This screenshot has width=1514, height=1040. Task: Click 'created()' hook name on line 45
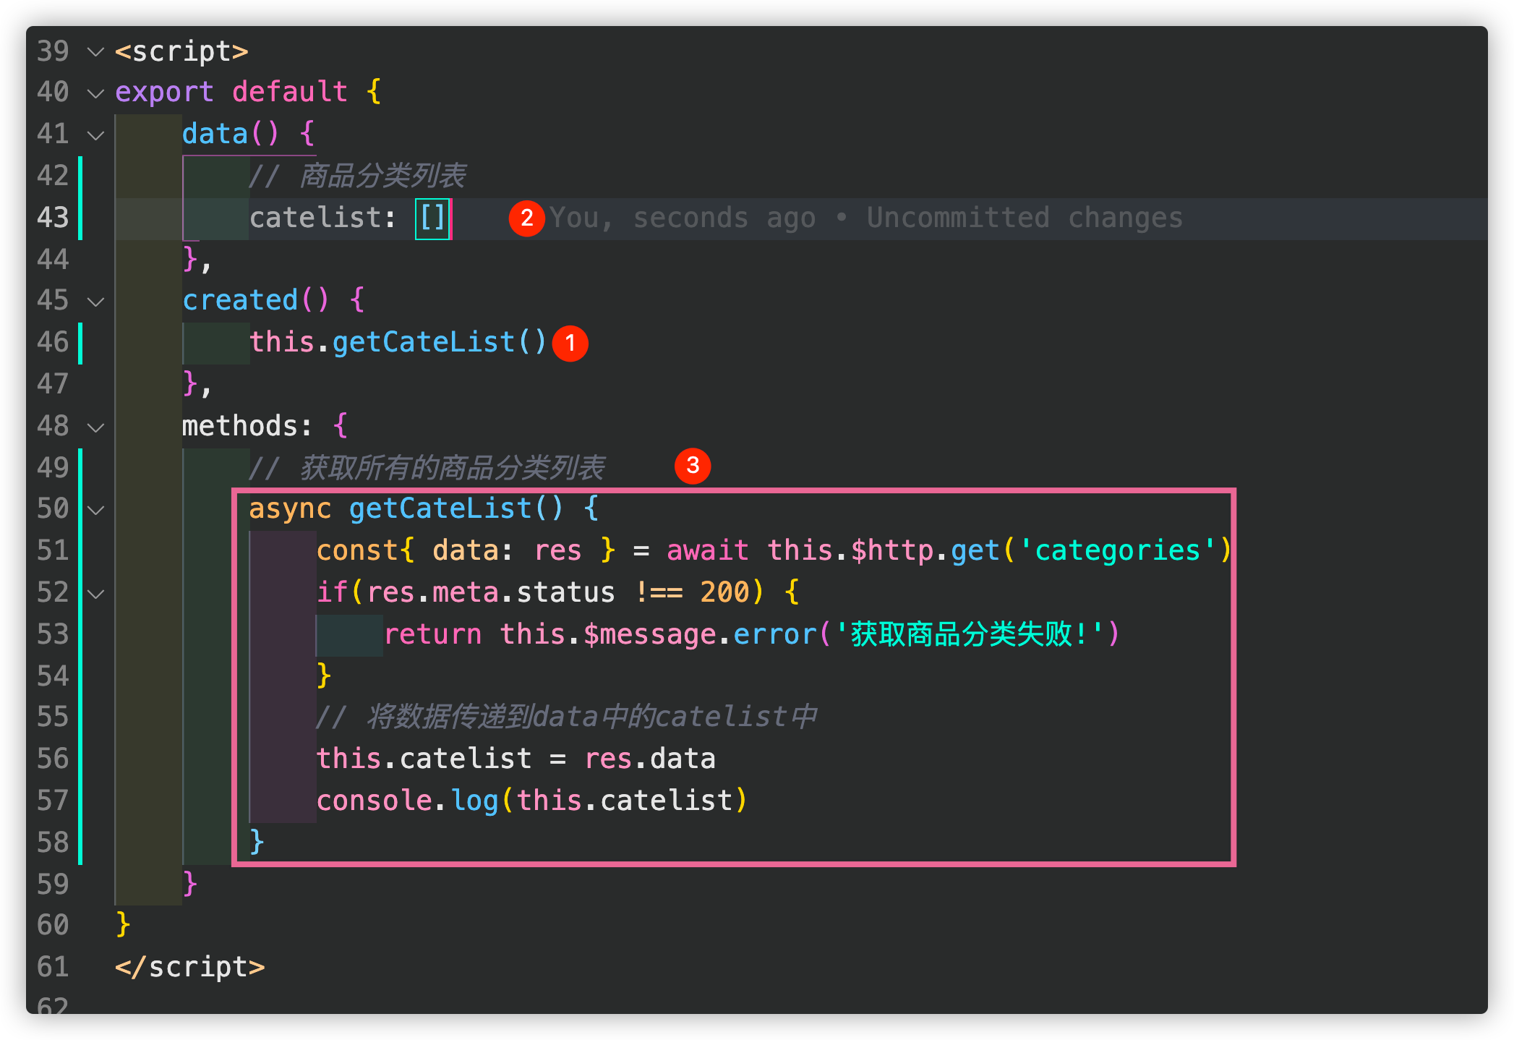(x=256, y=300)
